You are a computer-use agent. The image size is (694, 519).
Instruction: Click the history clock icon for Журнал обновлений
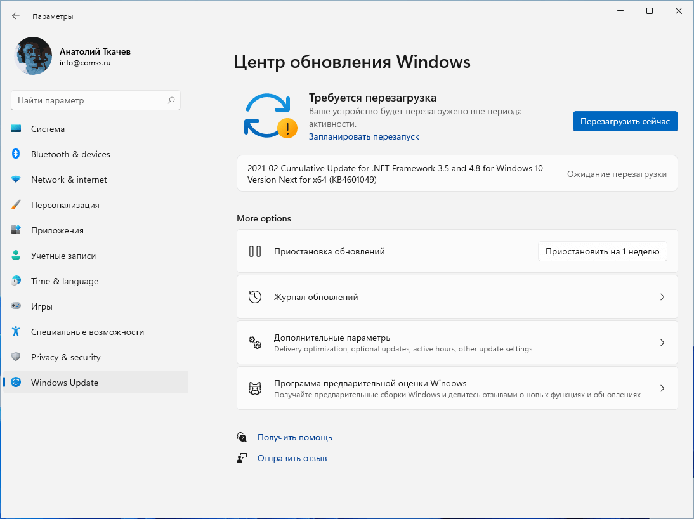click(255, 297)
